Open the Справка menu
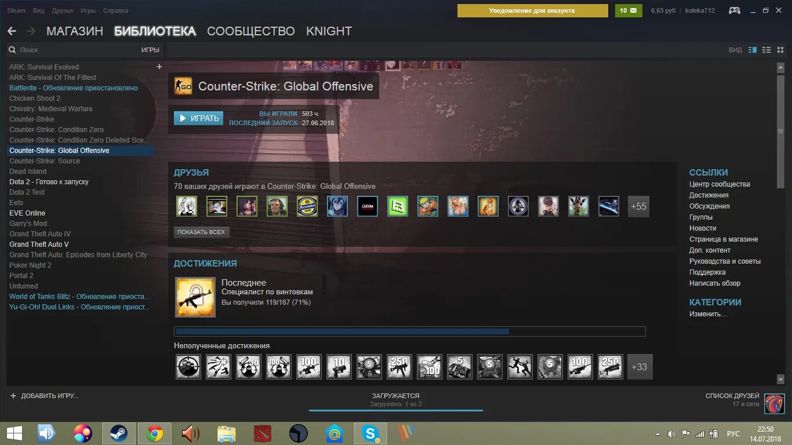The width and height of the screenshot is (792, 445). [116, 10]
